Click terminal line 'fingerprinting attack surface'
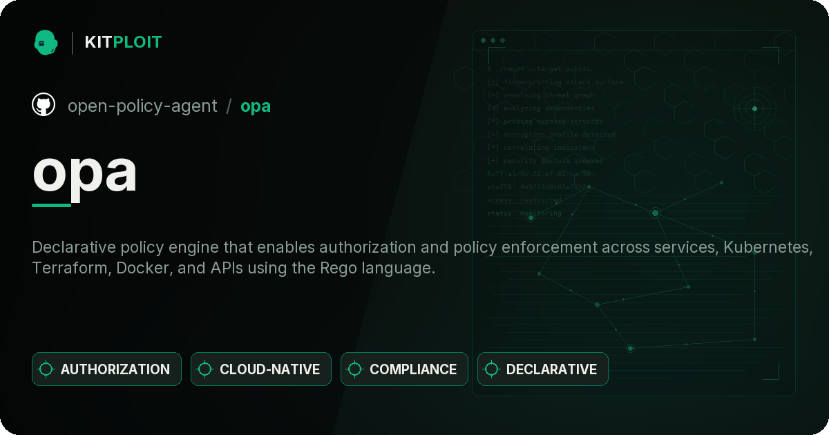 [555, 82]
